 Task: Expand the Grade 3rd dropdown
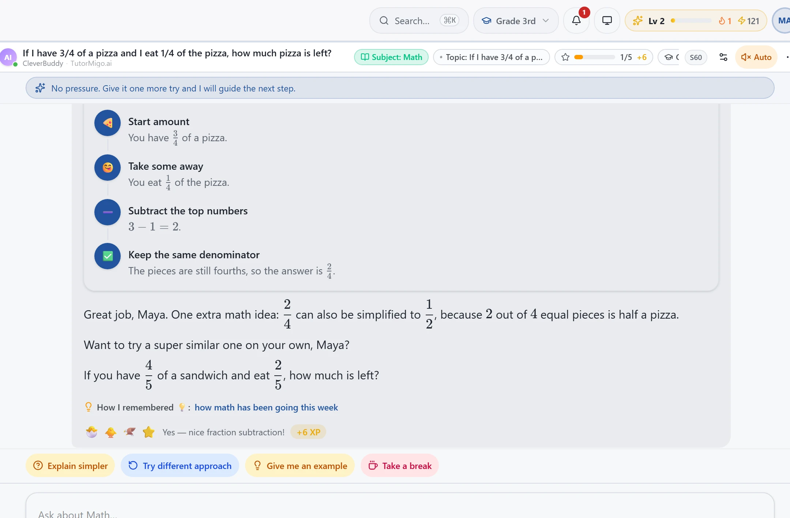516,20
